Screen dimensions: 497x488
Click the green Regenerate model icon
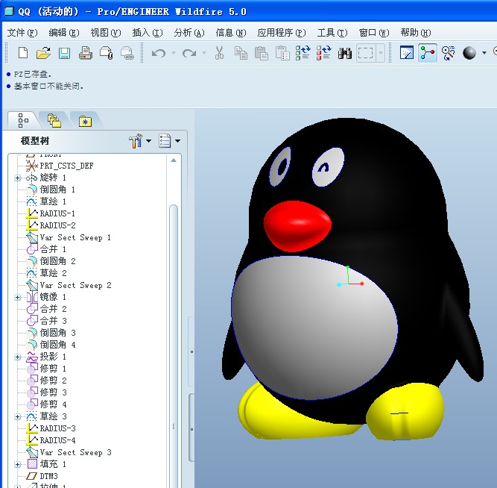[x=303, y=53]
